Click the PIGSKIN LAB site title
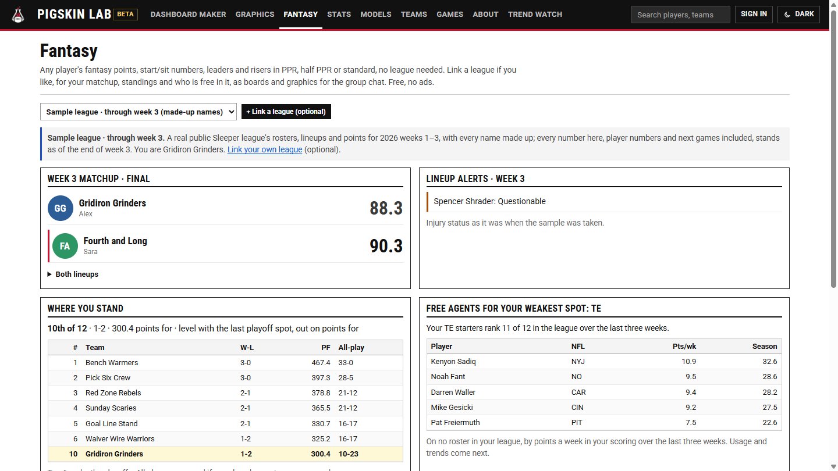 click(74, 15)
